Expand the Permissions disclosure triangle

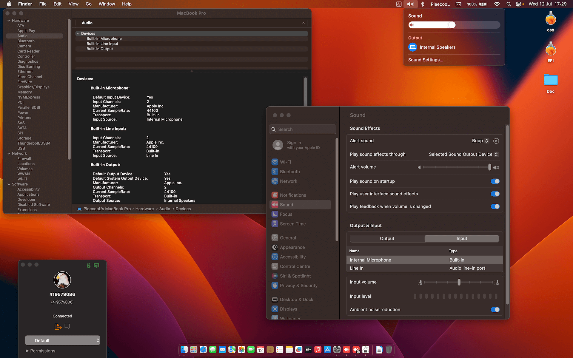[x=27, y=351]
